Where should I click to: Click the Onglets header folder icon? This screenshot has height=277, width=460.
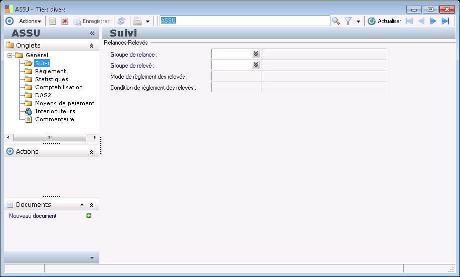click(10, 45)
